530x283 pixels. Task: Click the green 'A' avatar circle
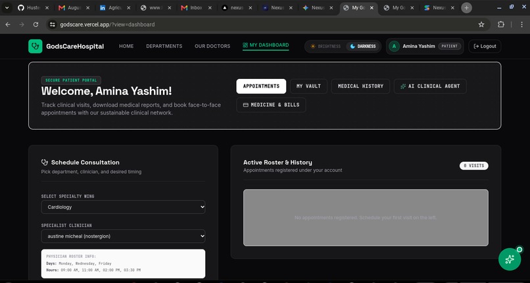click(394, 46)
